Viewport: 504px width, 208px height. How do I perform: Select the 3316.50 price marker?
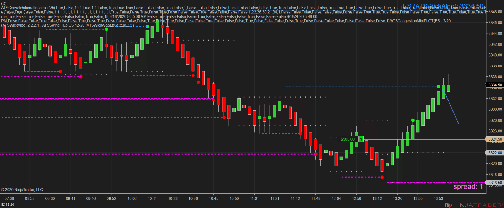pos(494,183)
